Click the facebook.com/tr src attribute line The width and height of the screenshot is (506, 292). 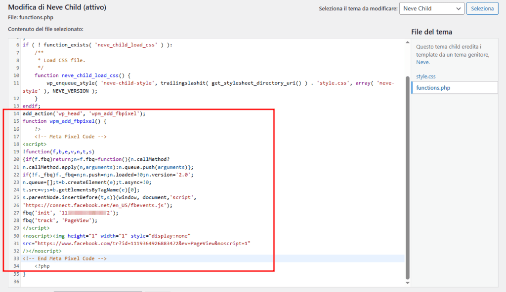pyautogui.click(x=136, y=243)
